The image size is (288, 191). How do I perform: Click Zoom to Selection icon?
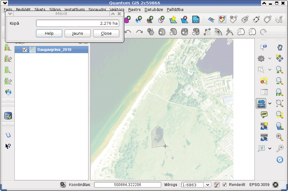tap(280, 114)
